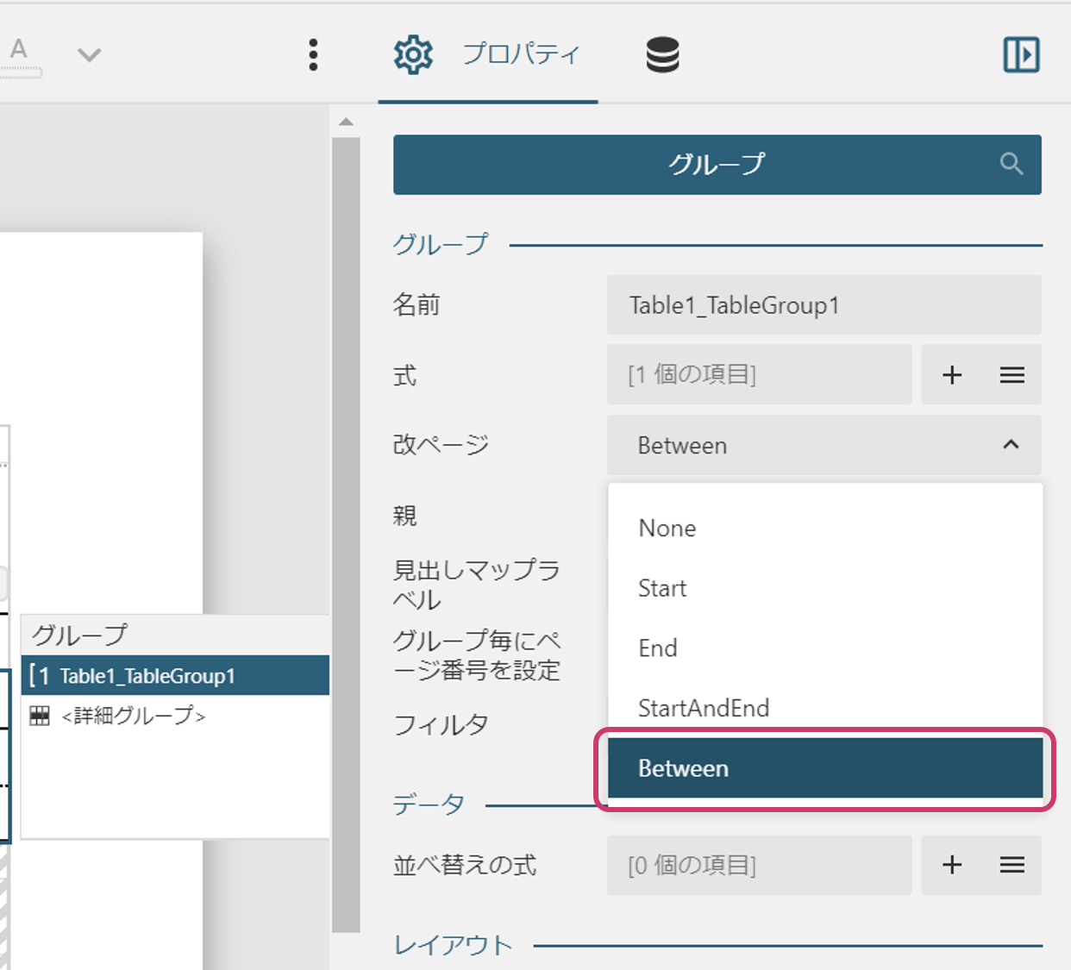Click the 見出しマップラベル label
This screenshot has width=1071, height=970.
coord(477,585)
